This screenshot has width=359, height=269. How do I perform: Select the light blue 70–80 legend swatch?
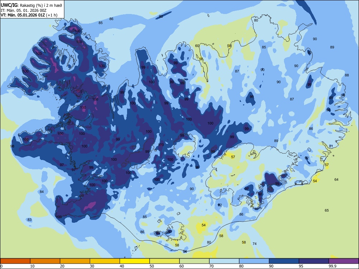pos(224,261)
